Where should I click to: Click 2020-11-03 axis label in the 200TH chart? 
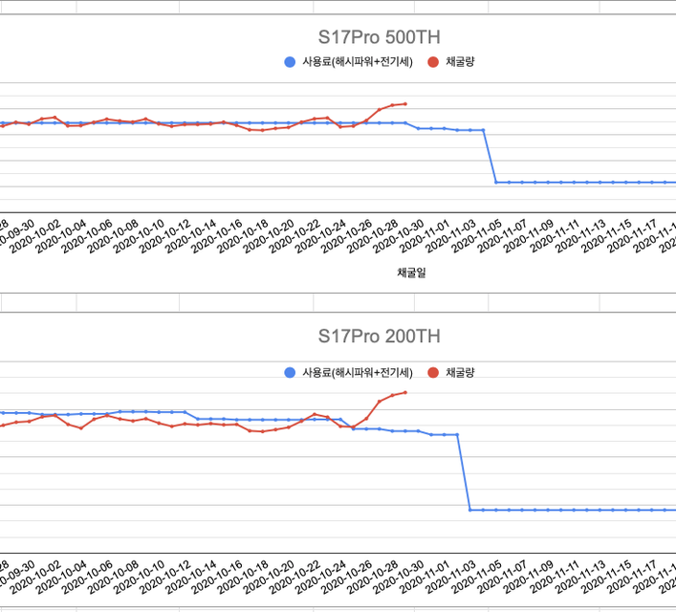[x=451, y=577]
